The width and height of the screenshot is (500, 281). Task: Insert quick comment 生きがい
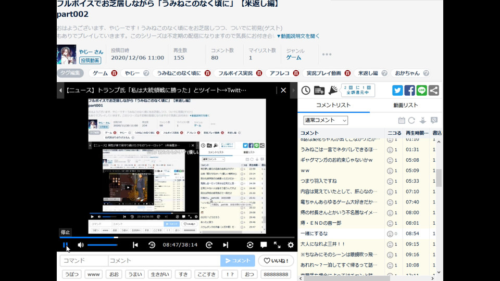[160, 274]
